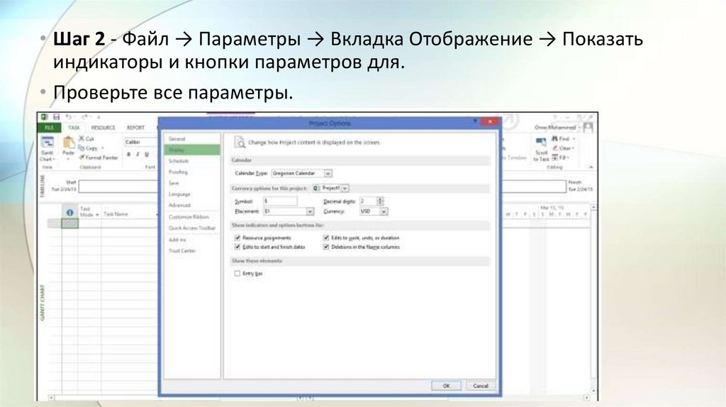Click the Project app icon in title bar
Screen dimensions: 726x407
[x=45, y=117]
